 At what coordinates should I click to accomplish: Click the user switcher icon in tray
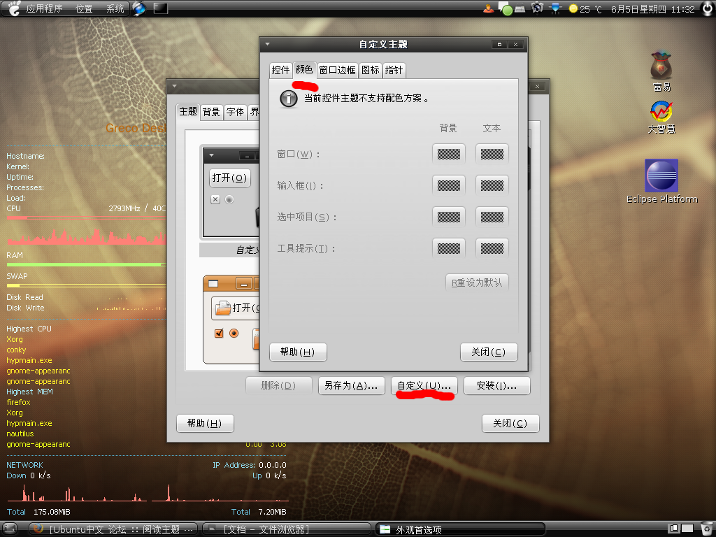click(x=488, y=8)
